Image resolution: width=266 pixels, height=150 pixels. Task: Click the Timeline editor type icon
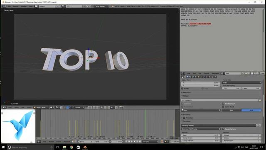[39, 142]
